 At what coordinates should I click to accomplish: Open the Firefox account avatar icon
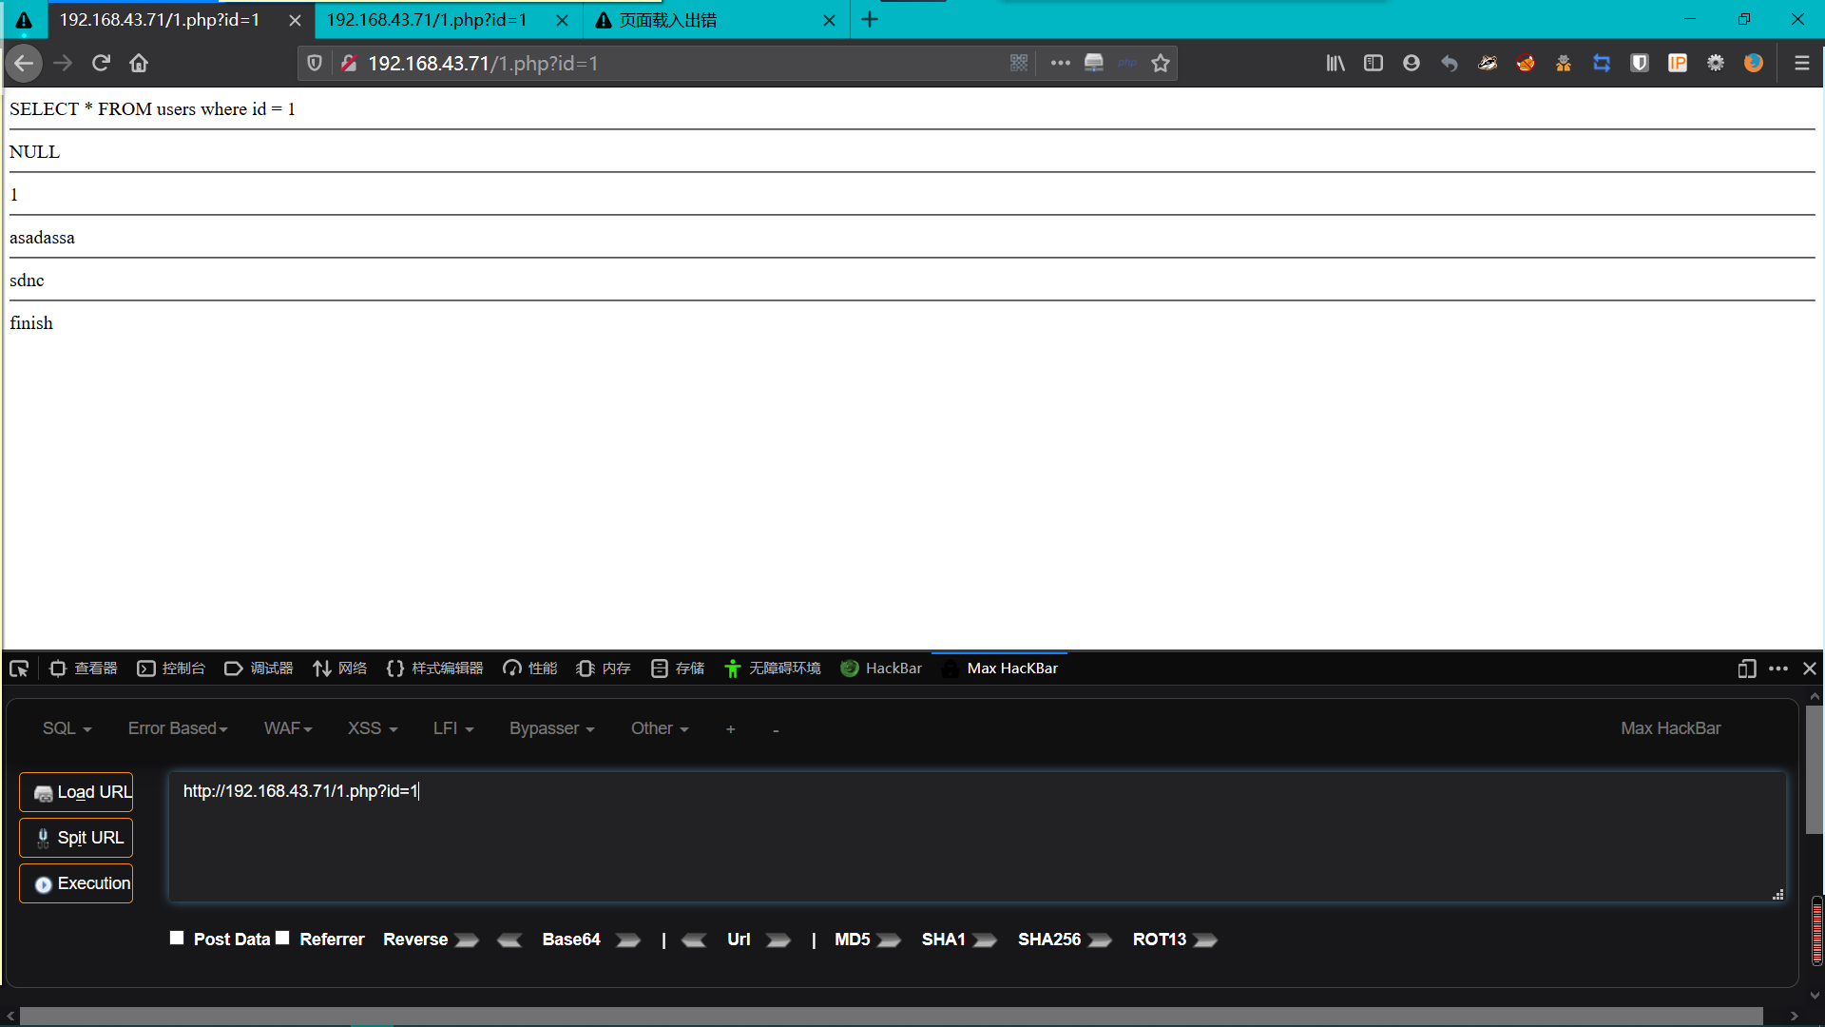[1412, 63]
